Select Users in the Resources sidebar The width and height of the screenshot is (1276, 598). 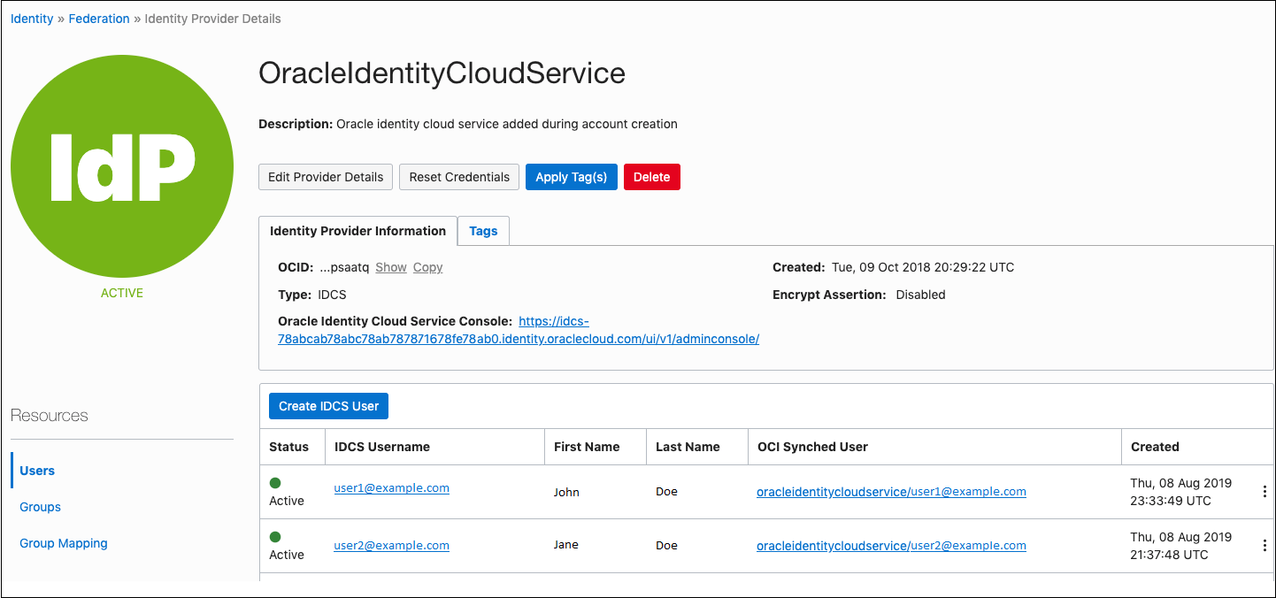(36, 470)
